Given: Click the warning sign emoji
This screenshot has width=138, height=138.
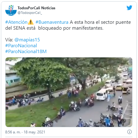Looking at the screenshot, I should pos(31,22).
